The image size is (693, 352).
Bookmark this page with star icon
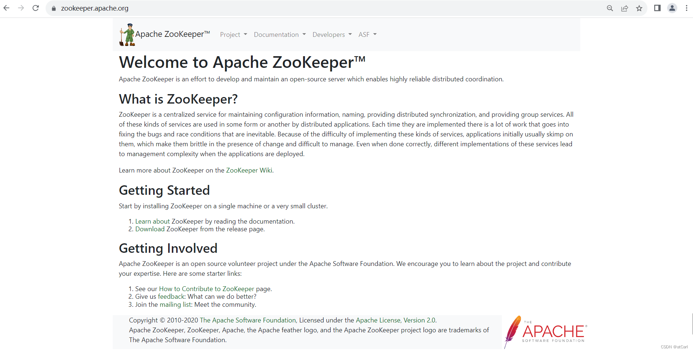pyautogui.click(x=639, y=8)
